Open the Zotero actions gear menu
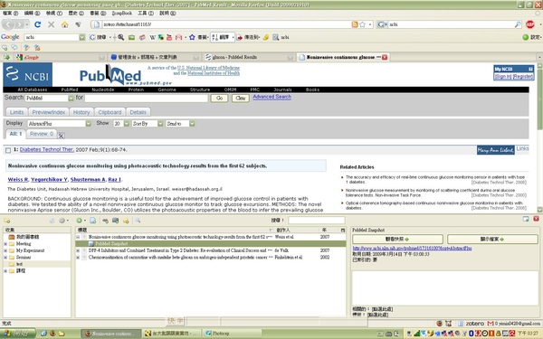 coord(63,221)
